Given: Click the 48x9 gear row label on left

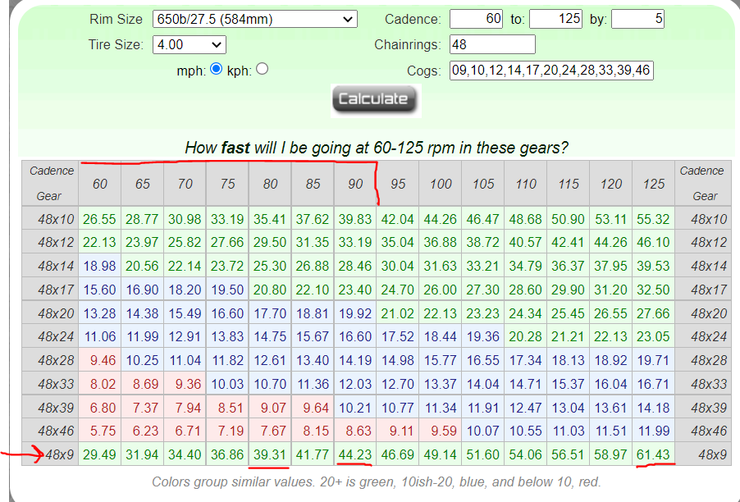Looking at the screenshot, I should 56,454.
